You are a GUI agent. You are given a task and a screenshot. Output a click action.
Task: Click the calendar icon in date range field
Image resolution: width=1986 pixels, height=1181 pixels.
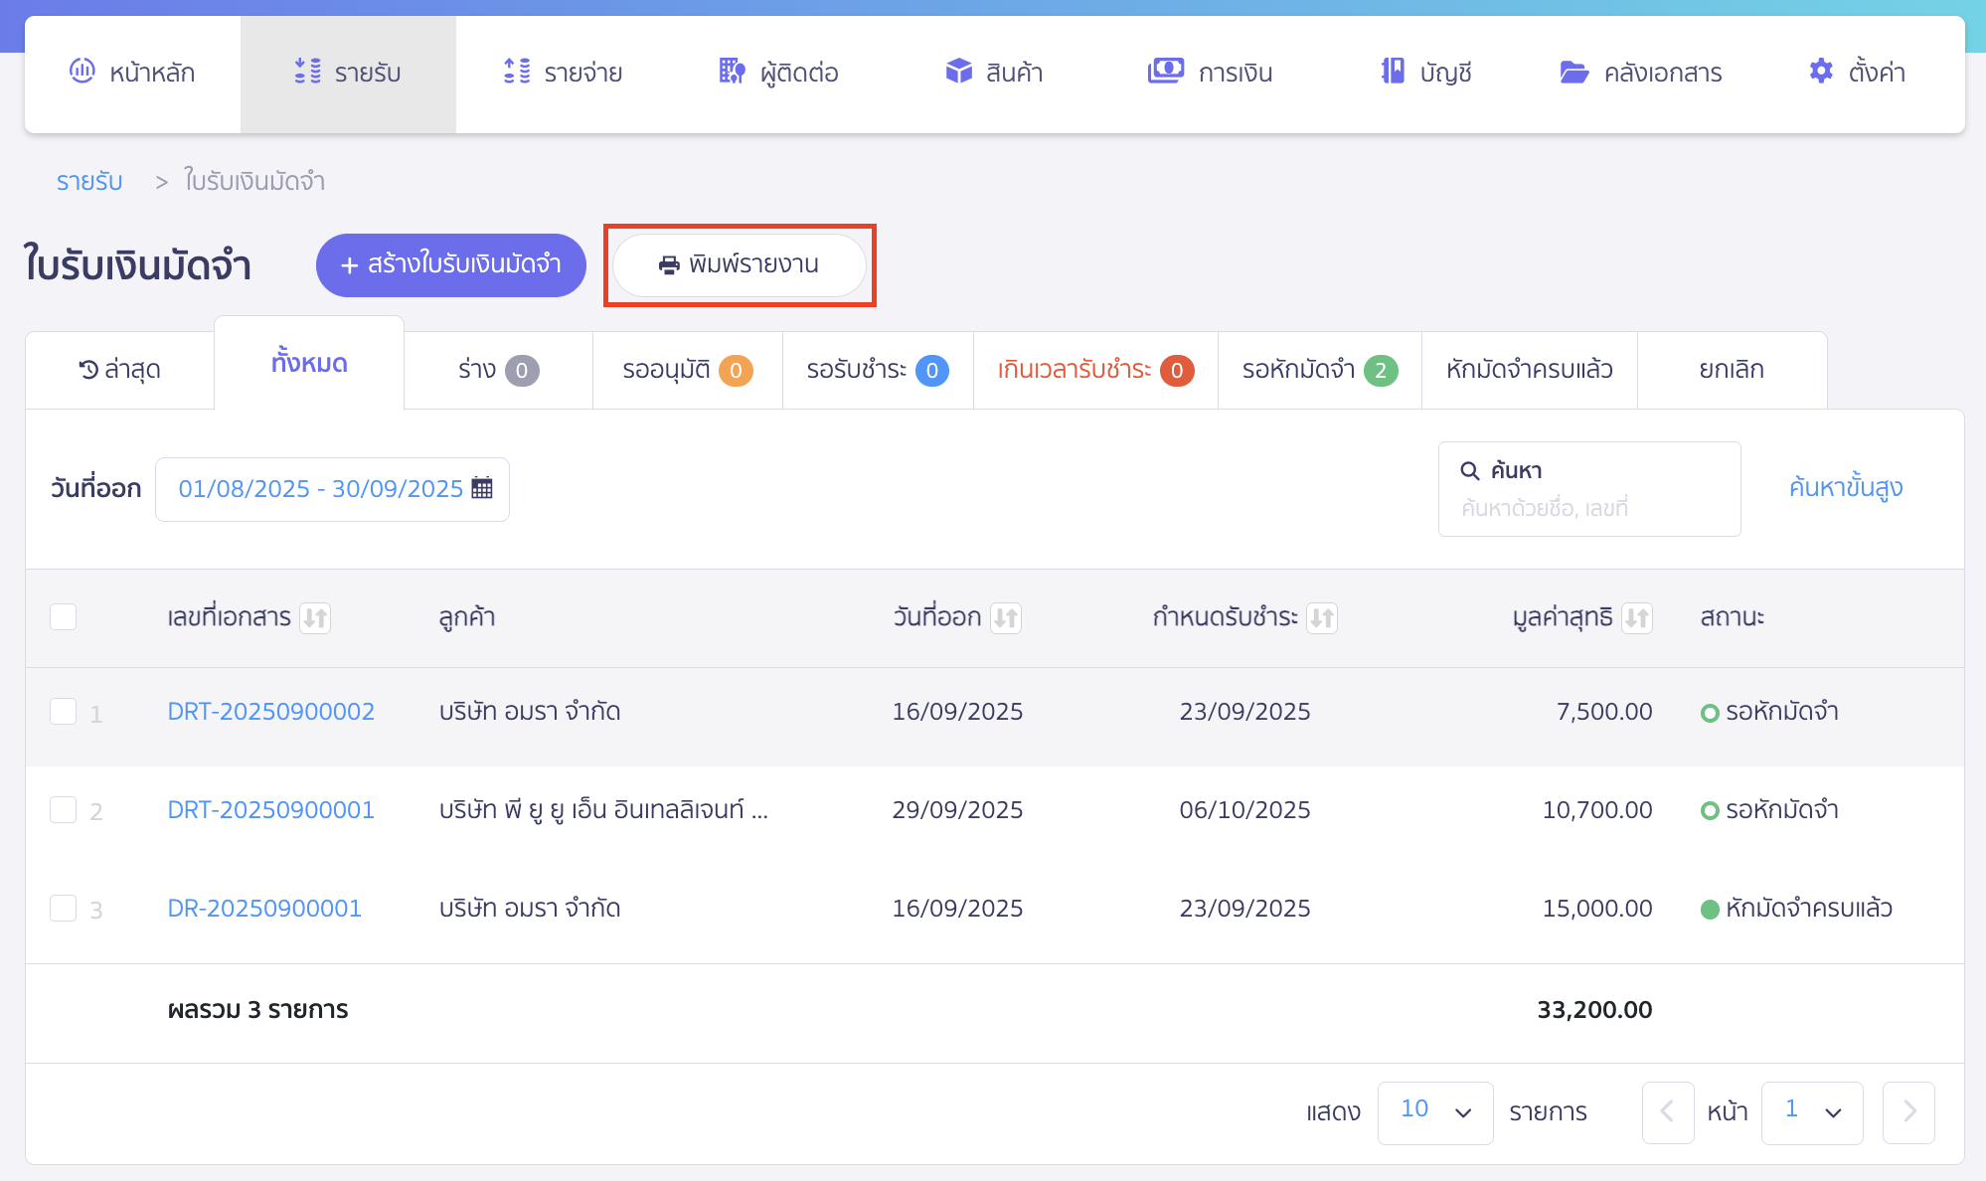(482, 488)
